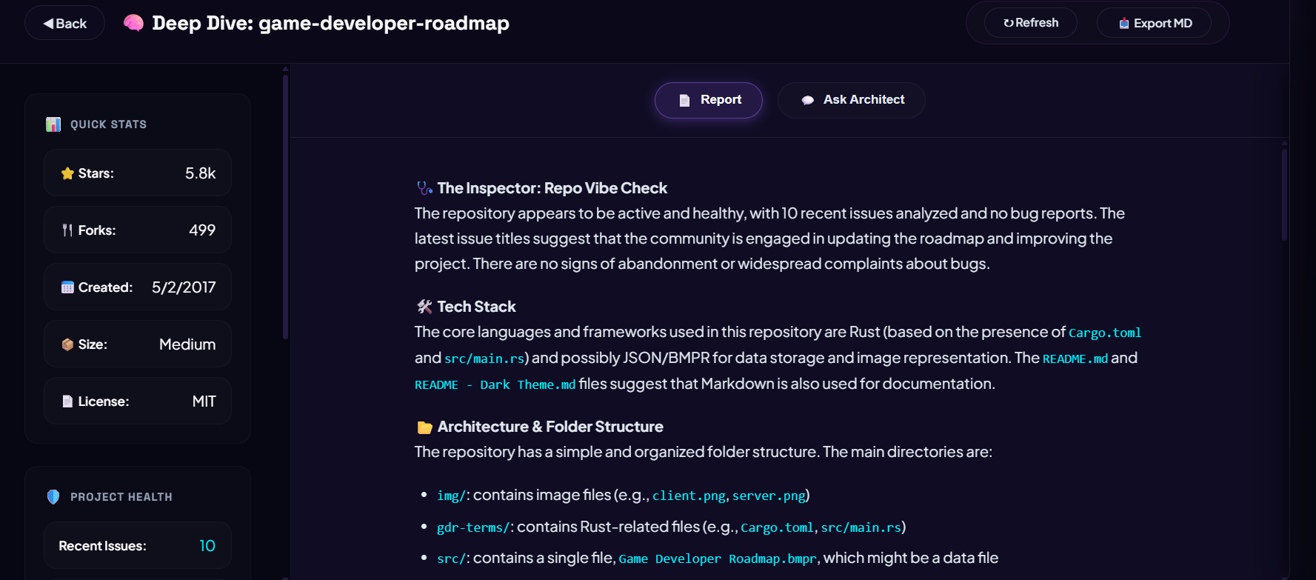
Task: Go back using the Back button
Action: tap(64, 23)
